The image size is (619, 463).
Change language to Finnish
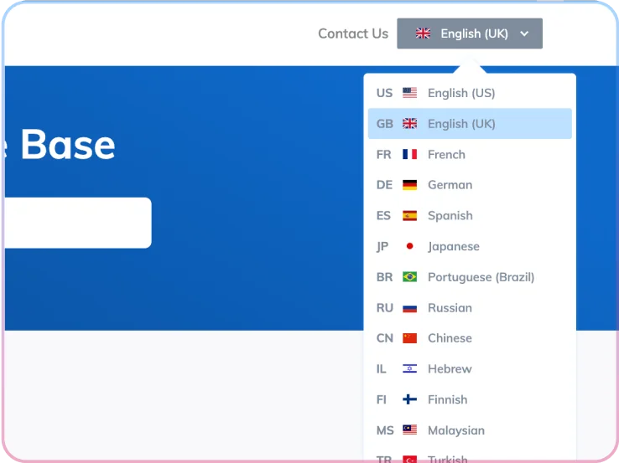[x=470, y=399]
